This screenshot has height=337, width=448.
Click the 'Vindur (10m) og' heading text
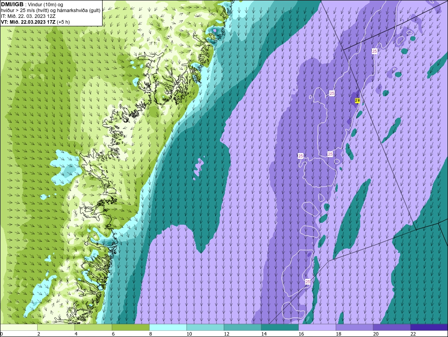pyautogui.click(x=46, y=5)
